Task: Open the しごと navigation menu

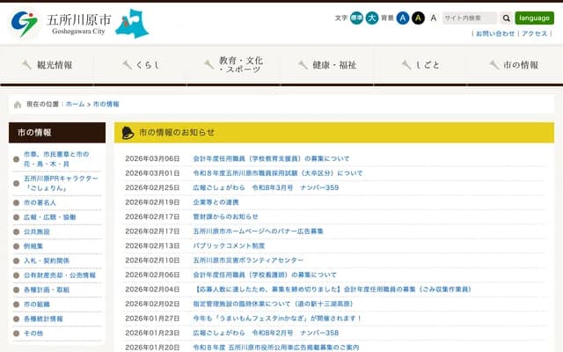Action: [x=420, y=65]
